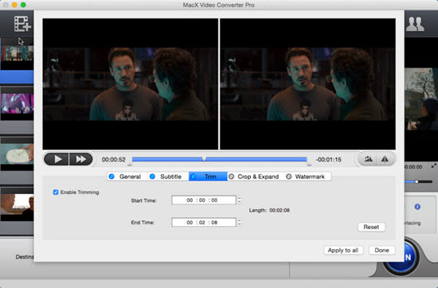Click the End Time input field
This screenshot has width=438, height=288.
pos(204,223)
